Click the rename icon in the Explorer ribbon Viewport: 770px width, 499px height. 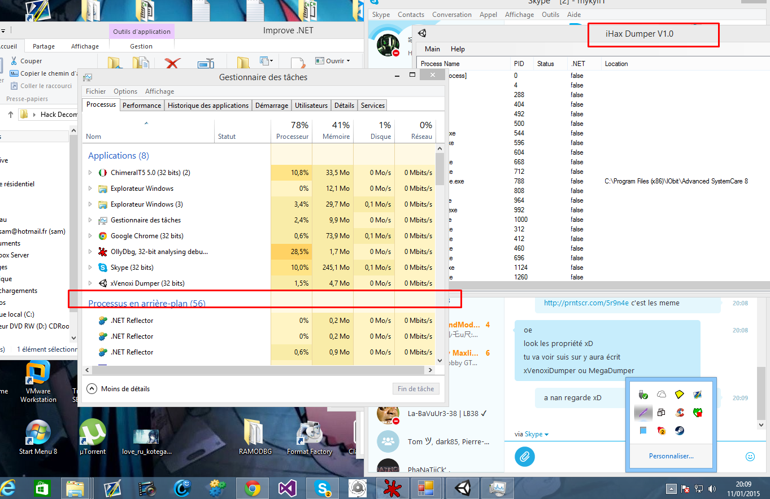tap(206, 65)
